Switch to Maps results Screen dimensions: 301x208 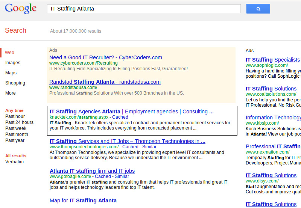11,73
